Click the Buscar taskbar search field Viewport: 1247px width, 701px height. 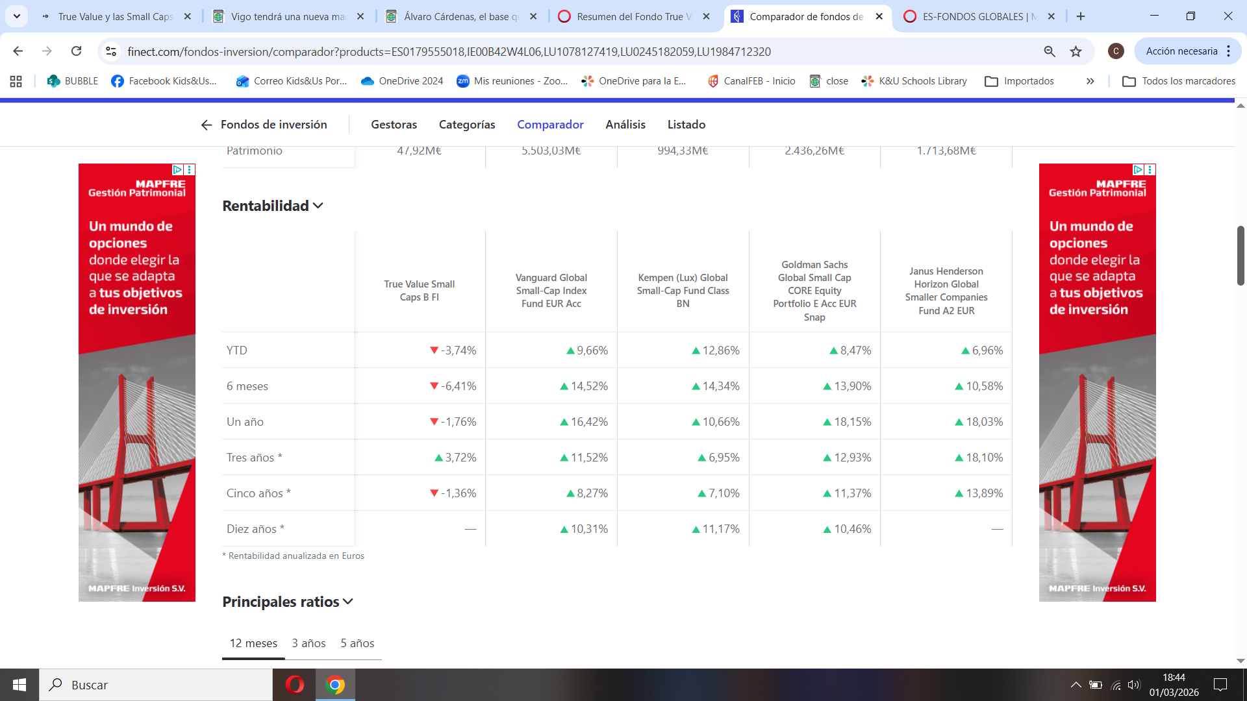tap(156, 685)
